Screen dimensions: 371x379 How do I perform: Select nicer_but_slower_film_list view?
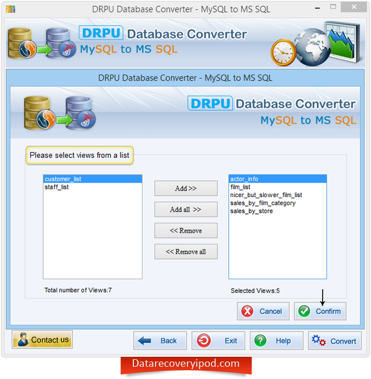click(x=278, y=195)
